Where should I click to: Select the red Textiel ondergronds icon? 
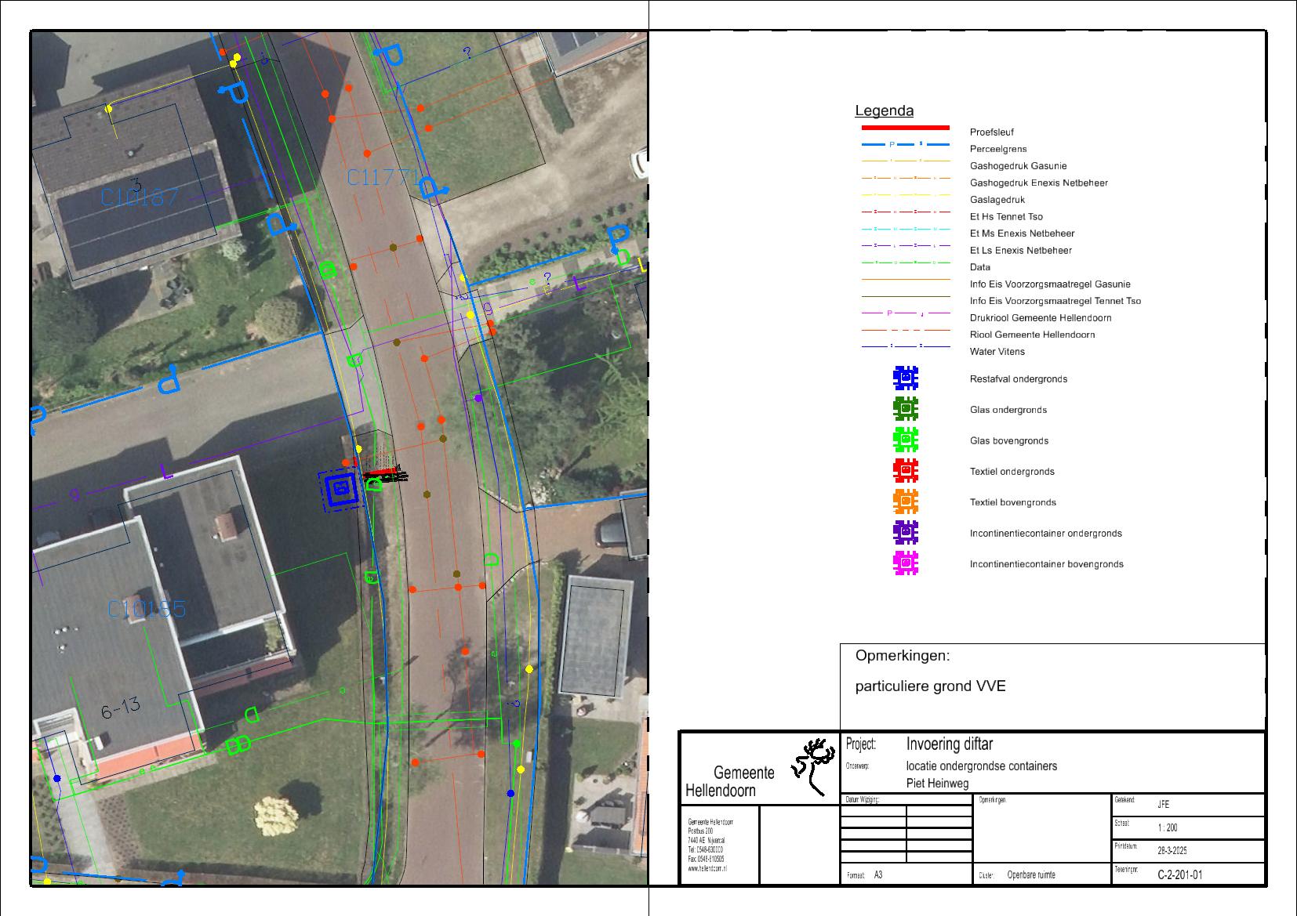coord(905,471)
